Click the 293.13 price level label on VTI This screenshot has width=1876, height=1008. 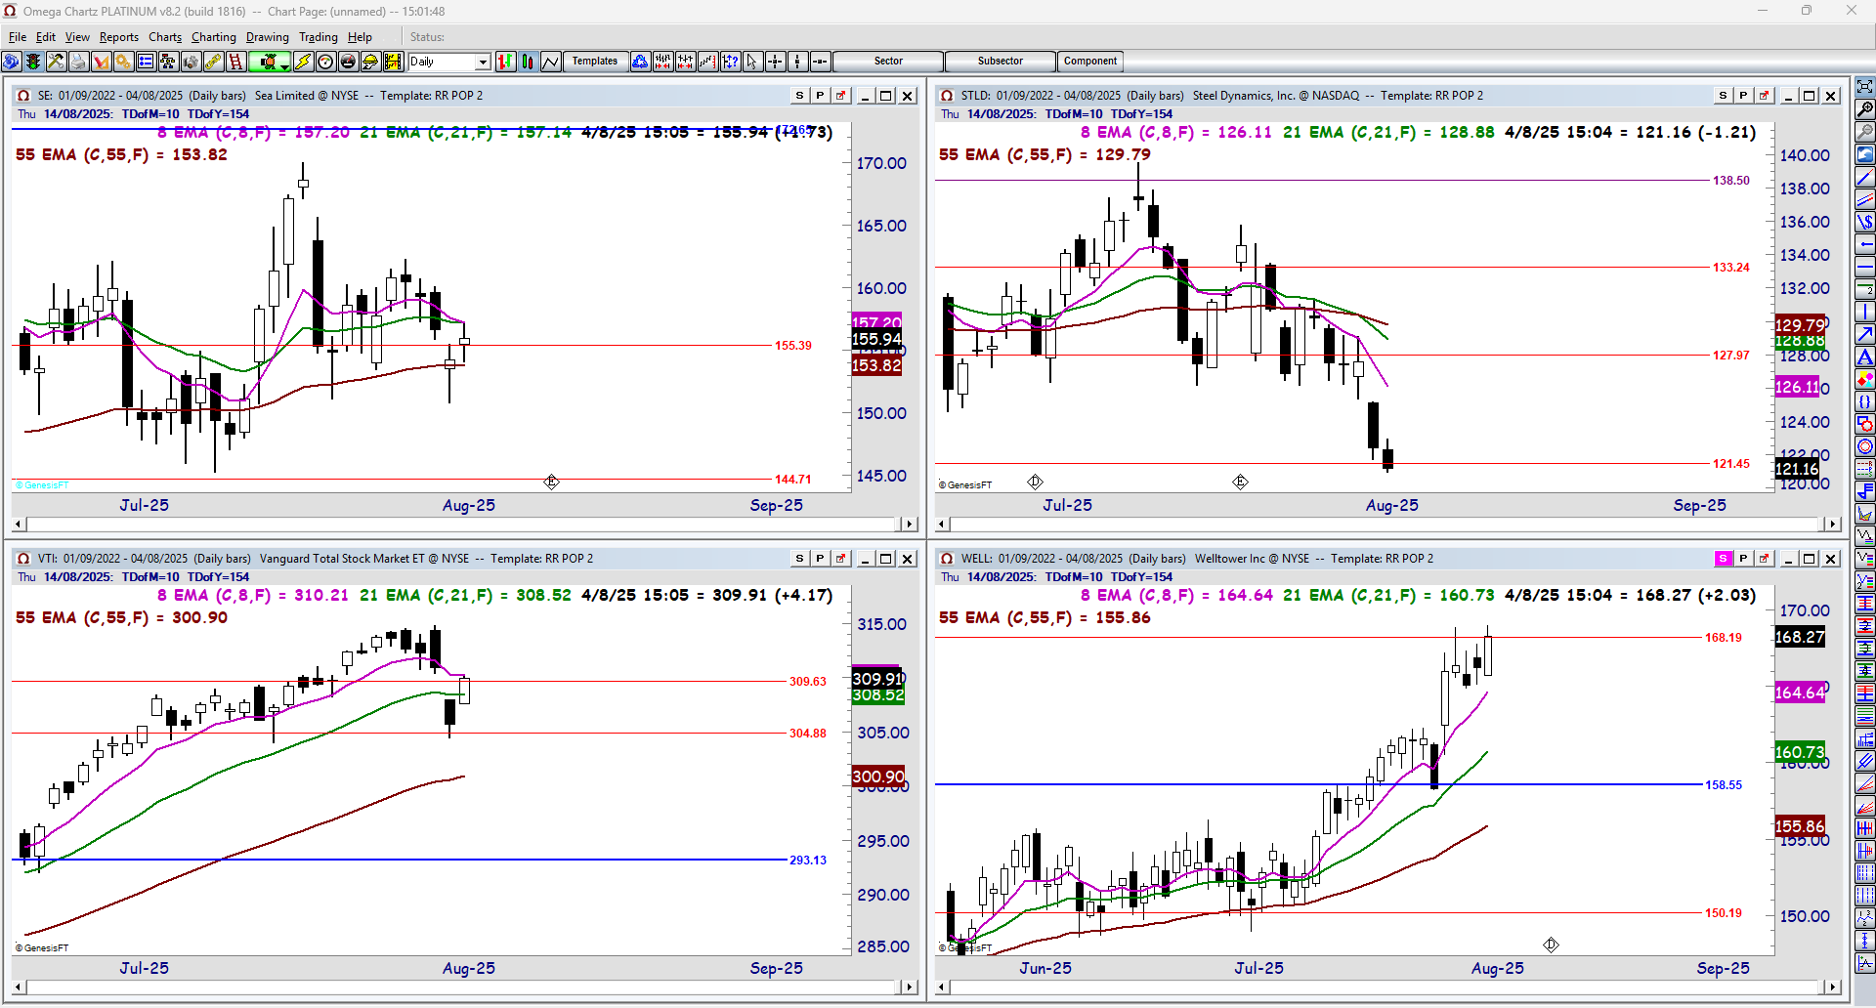pyautogui.click(x=808, y=861)
